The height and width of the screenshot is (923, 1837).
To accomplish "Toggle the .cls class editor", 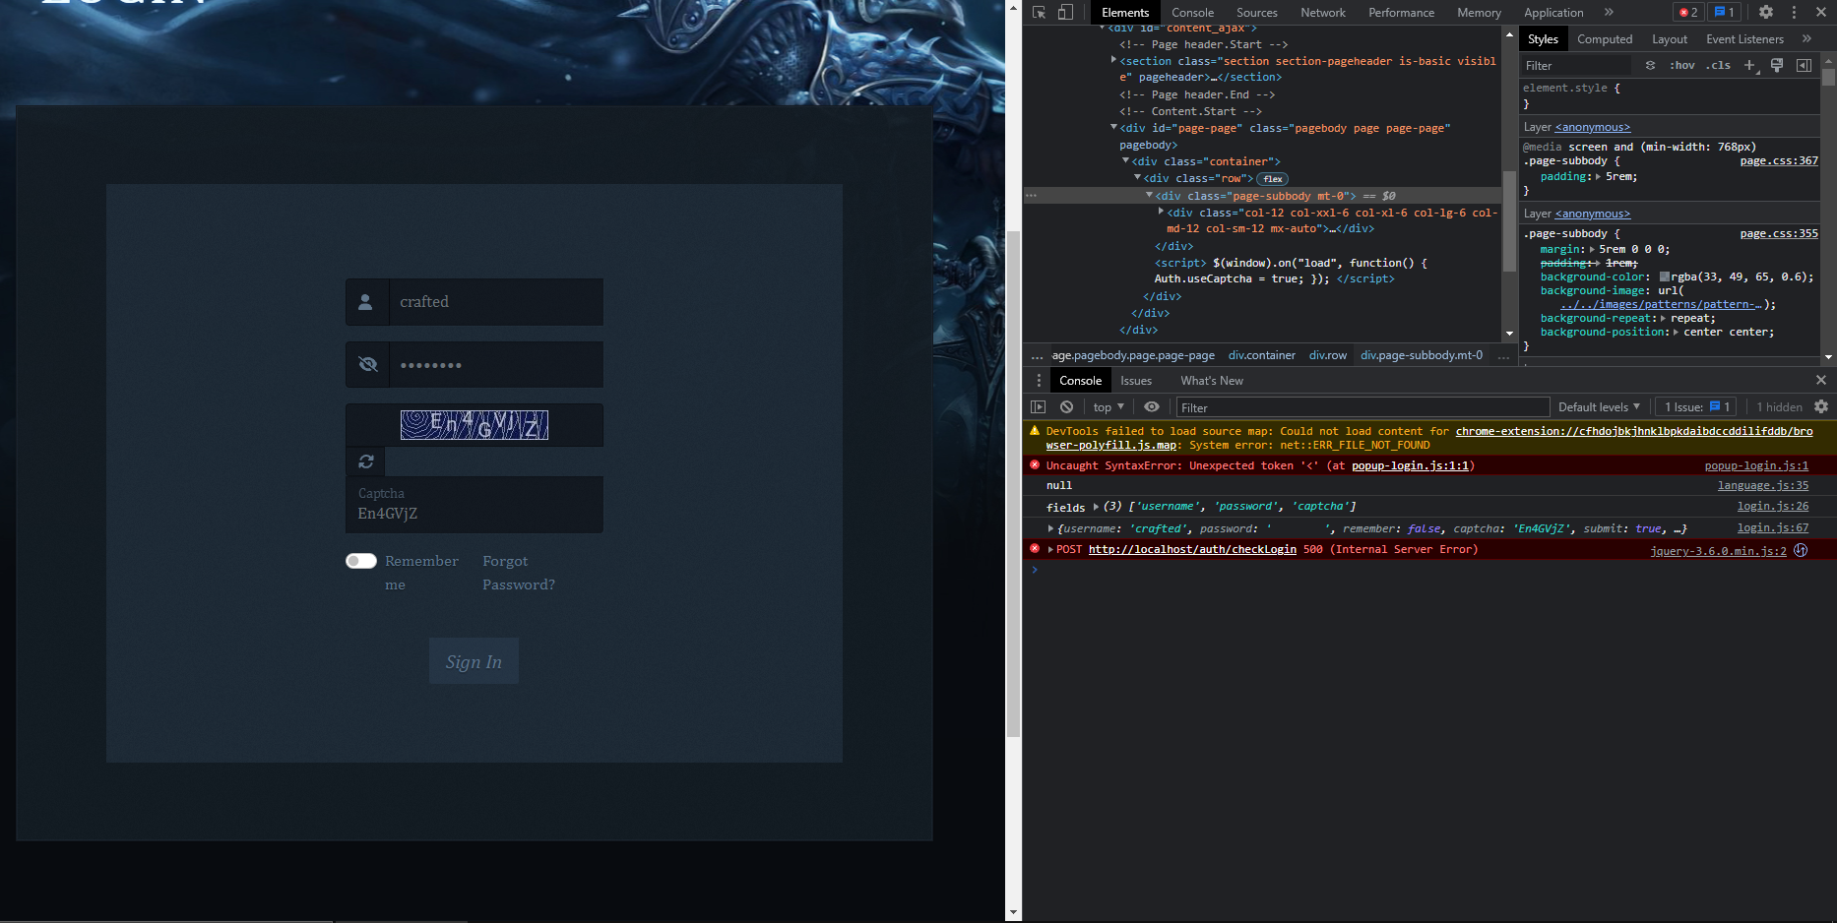I will pyautogui.click(x=1718, y=65).
